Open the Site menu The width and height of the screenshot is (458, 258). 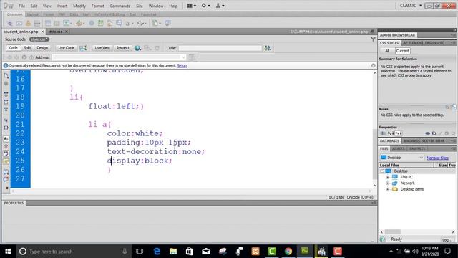140,6
